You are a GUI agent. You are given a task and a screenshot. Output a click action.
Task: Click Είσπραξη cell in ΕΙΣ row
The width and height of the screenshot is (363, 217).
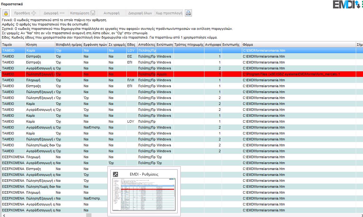40,56
